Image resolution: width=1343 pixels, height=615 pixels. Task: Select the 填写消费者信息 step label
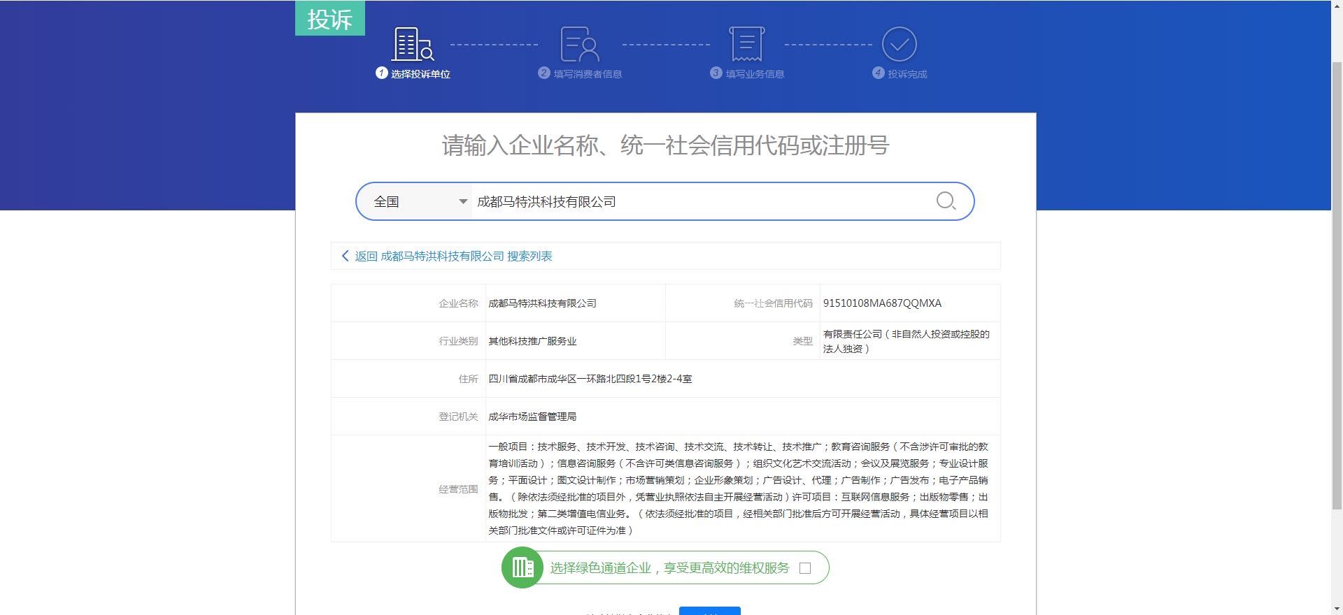(588, 74)
